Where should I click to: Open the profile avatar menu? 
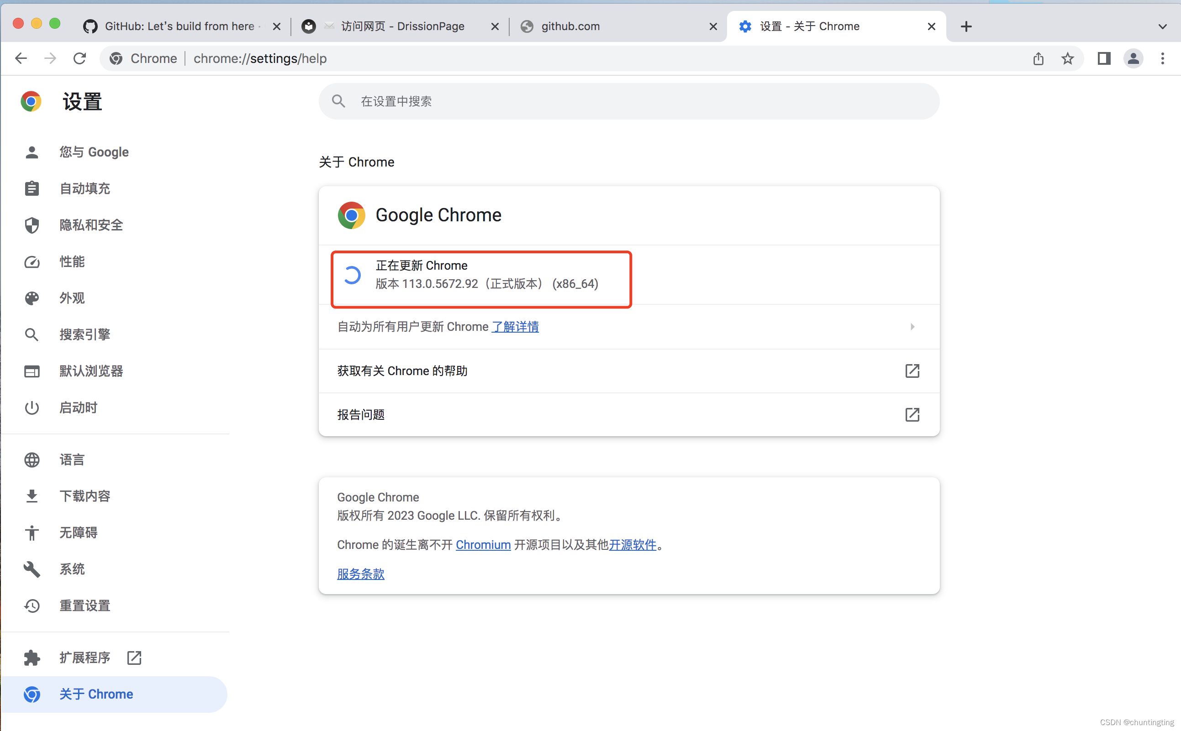(1133, 58)
